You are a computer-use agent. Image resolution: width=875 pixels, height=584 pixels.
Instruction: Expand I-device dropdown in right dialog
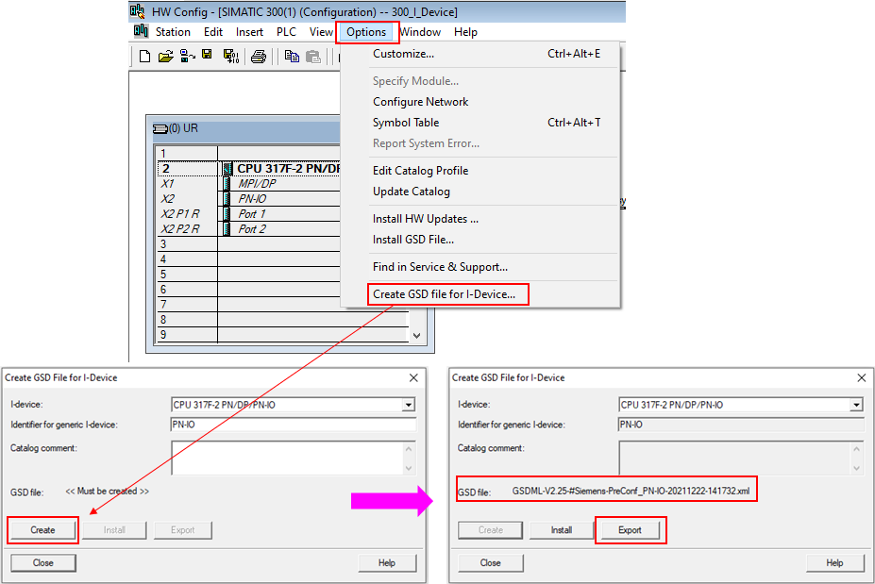(856, 405)
